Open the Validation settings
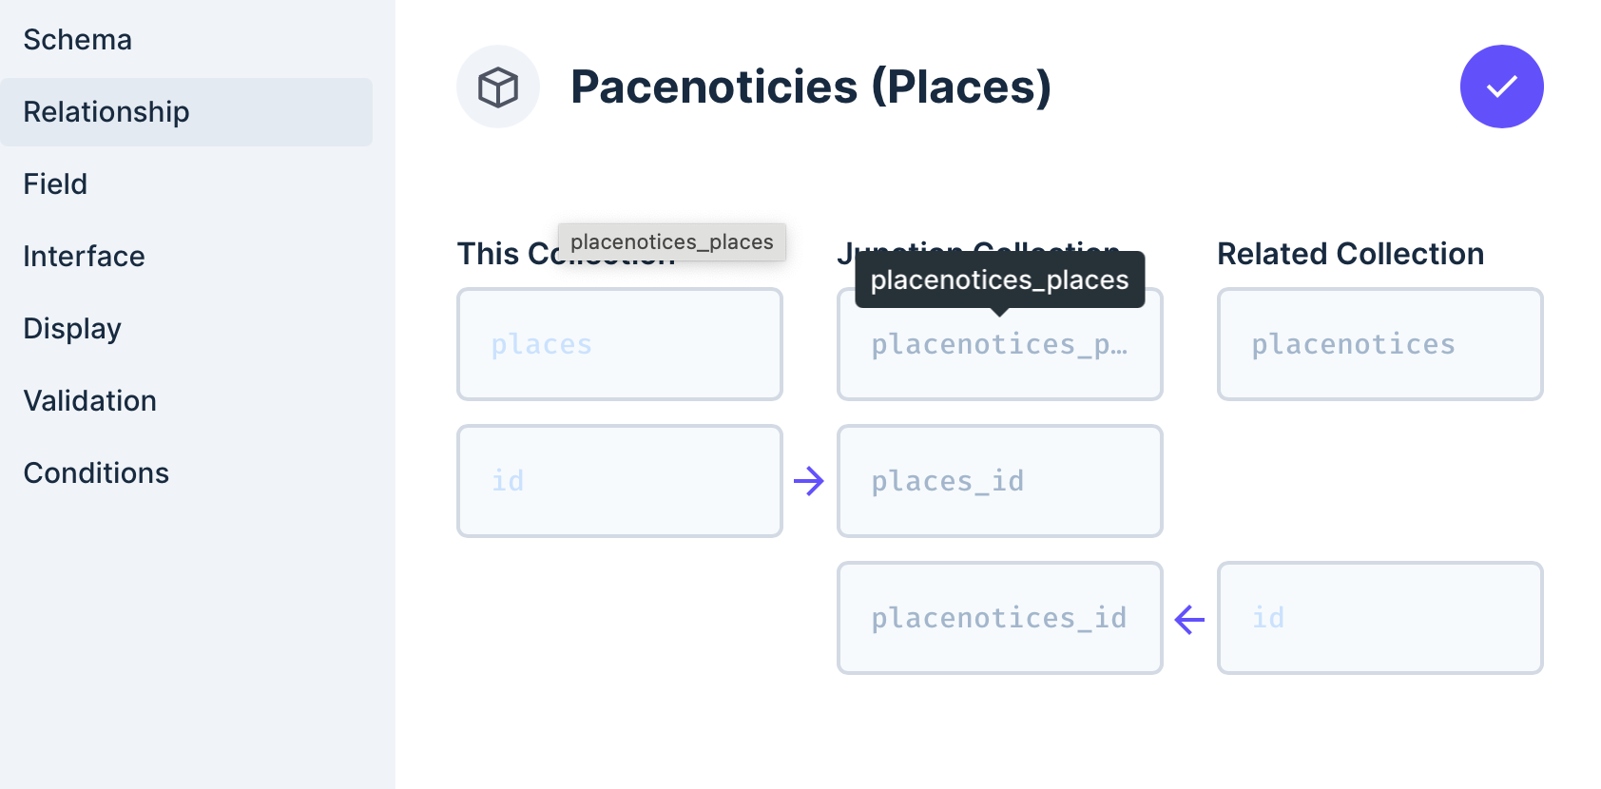1601x789 pixels. click(x=89, y=400)
